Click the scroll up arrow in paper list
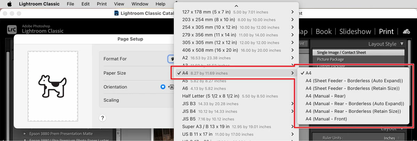Screen dimensions: 417x141 236,6
